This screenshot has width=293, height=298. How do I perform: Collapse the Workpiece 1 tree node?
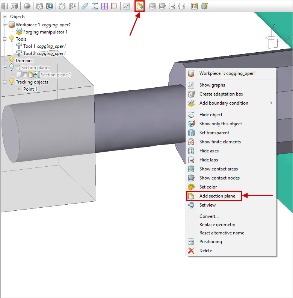click(5, 25)
